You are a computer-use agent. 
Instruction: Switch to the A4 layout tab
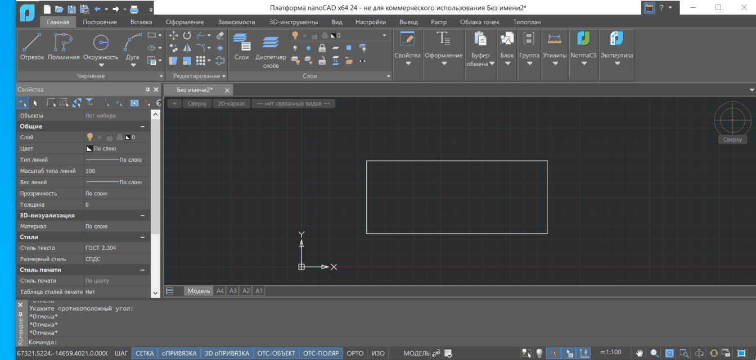click(220, 291)
